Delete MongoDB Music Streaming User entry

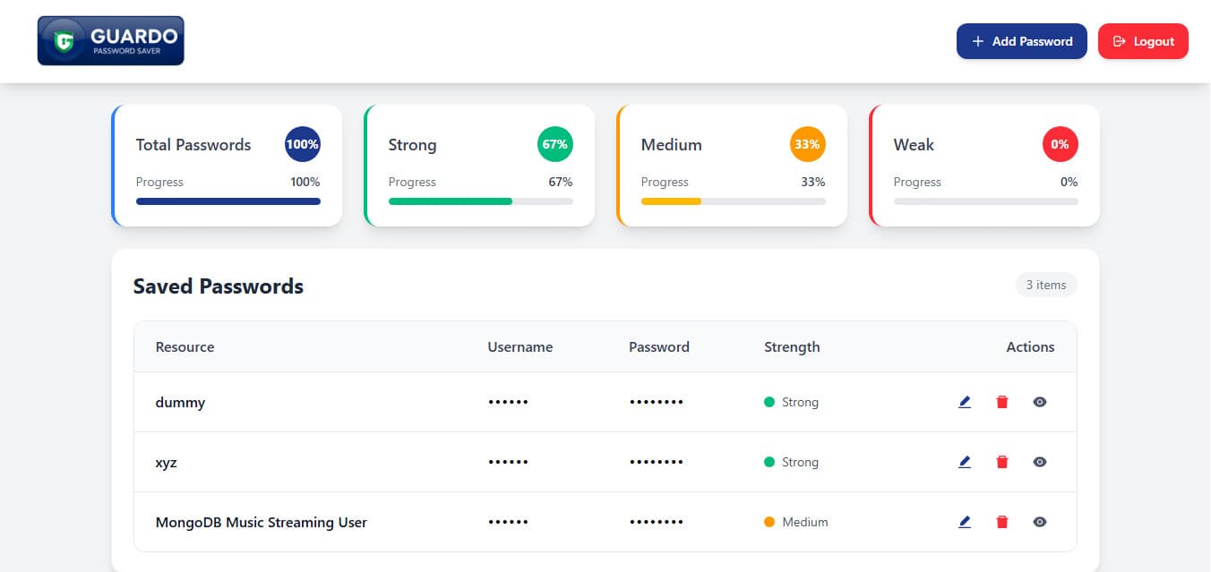coord(1002,522)
